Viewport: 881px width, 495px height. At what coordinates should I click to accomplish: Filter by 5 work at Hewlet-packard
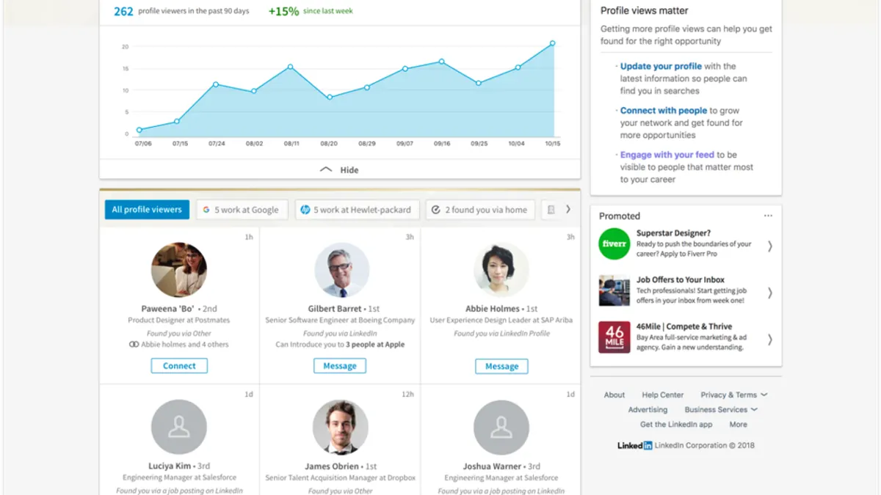coord(358,210)
